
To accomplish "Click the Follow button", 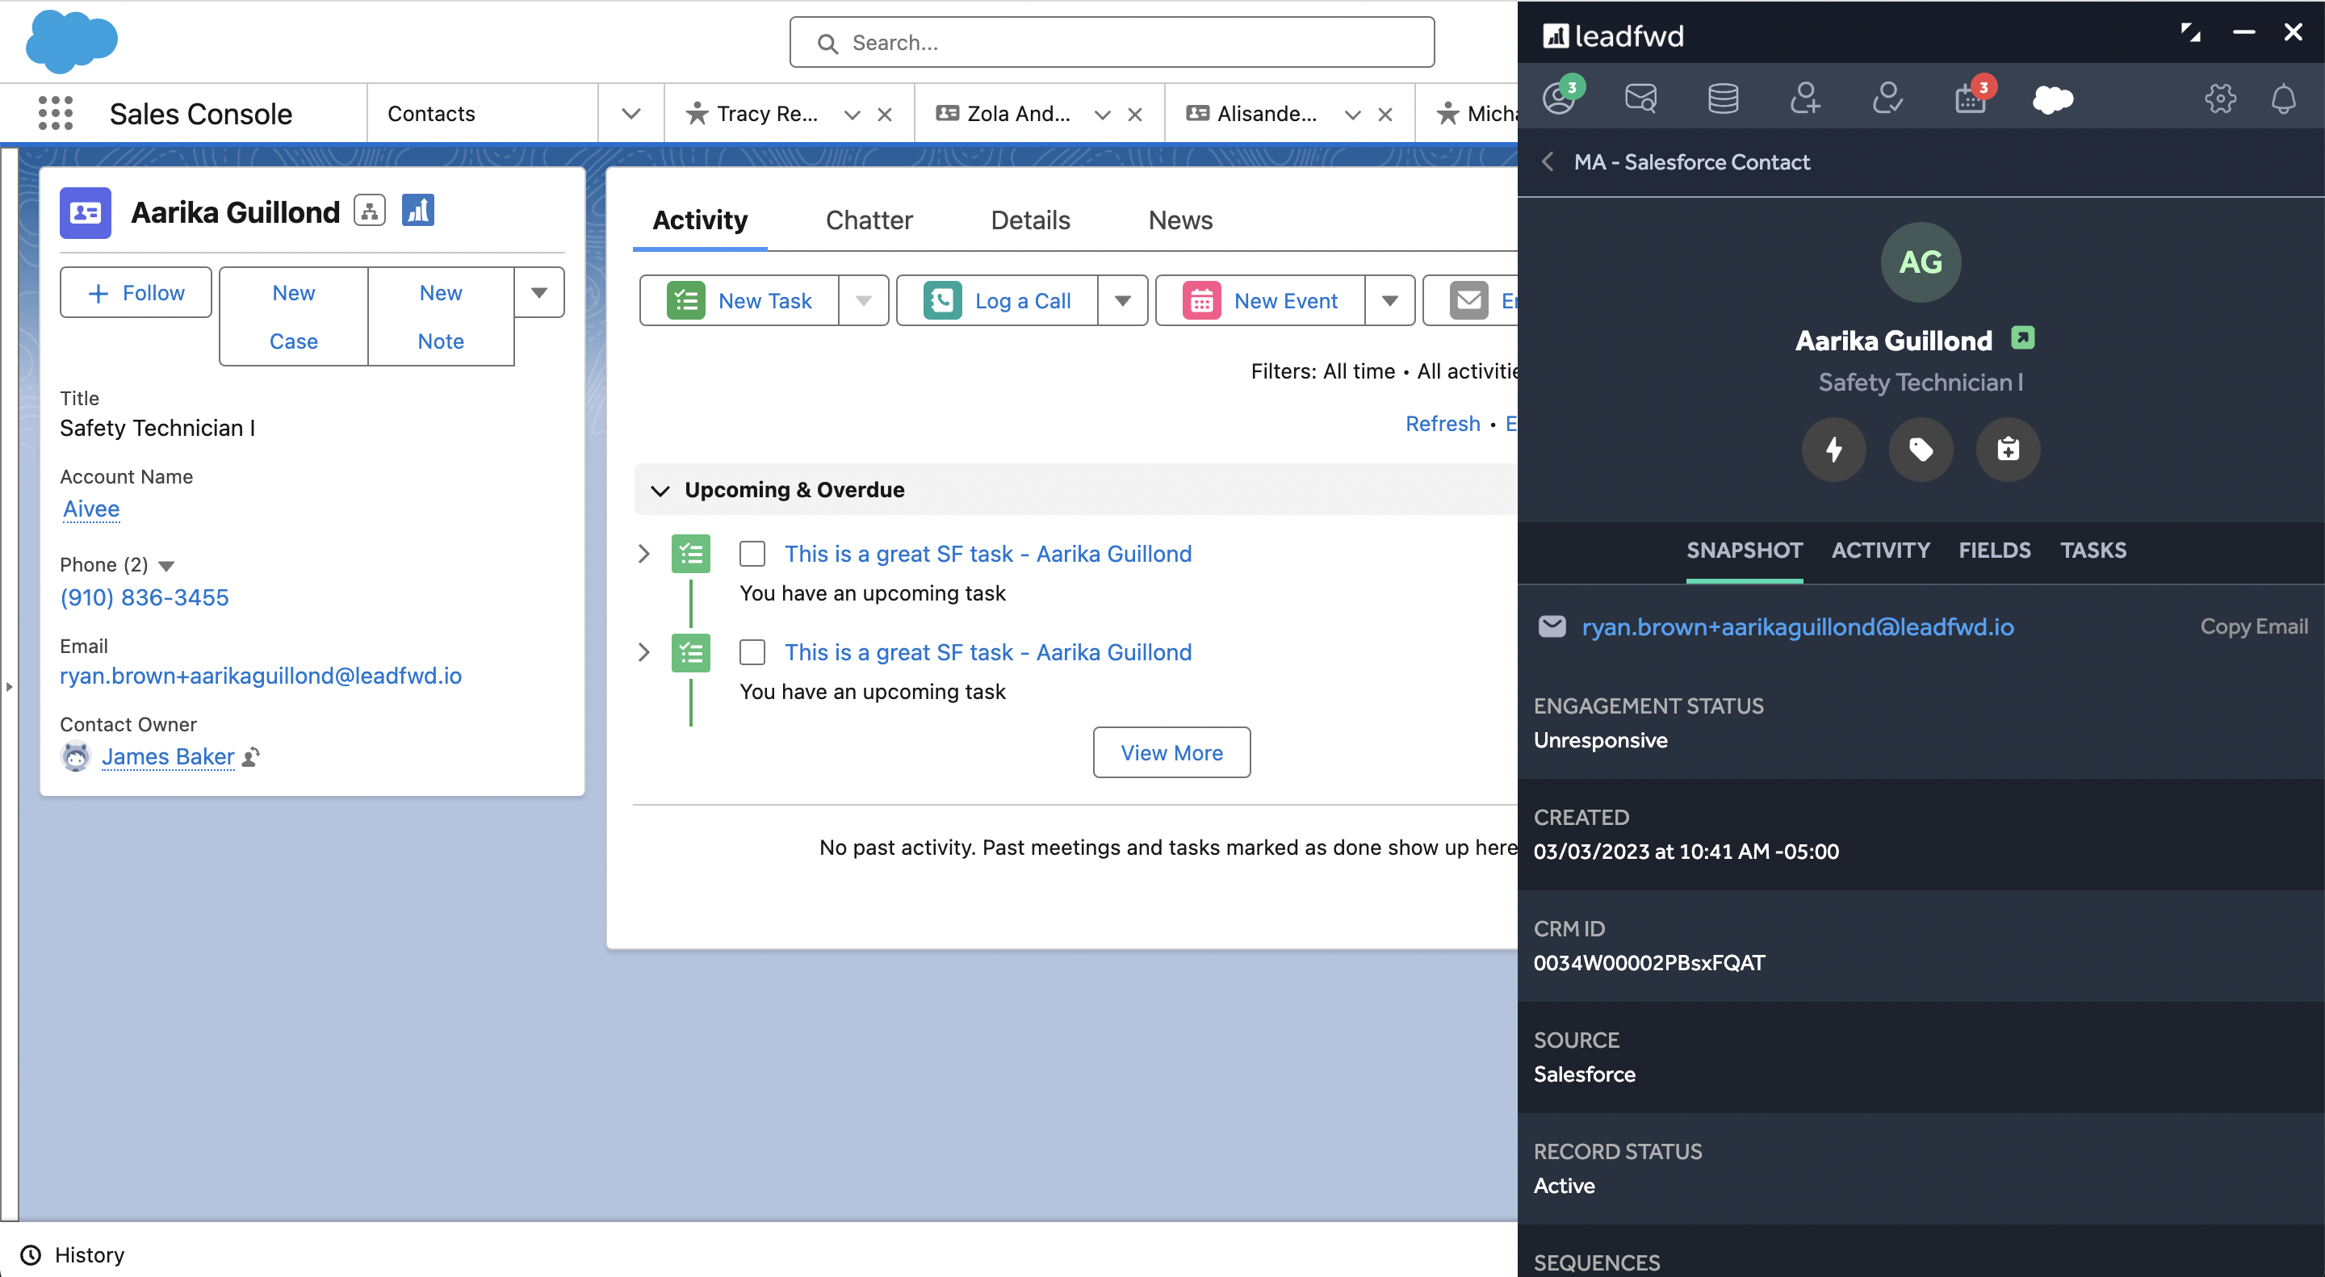I will point(136,292).
